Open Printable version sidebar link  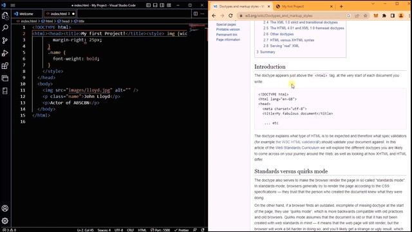tap(228, 30)
